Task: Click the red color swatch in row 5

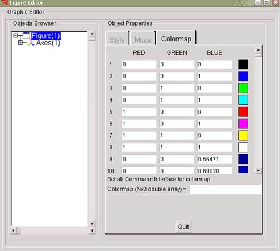Action: (243, 112)
